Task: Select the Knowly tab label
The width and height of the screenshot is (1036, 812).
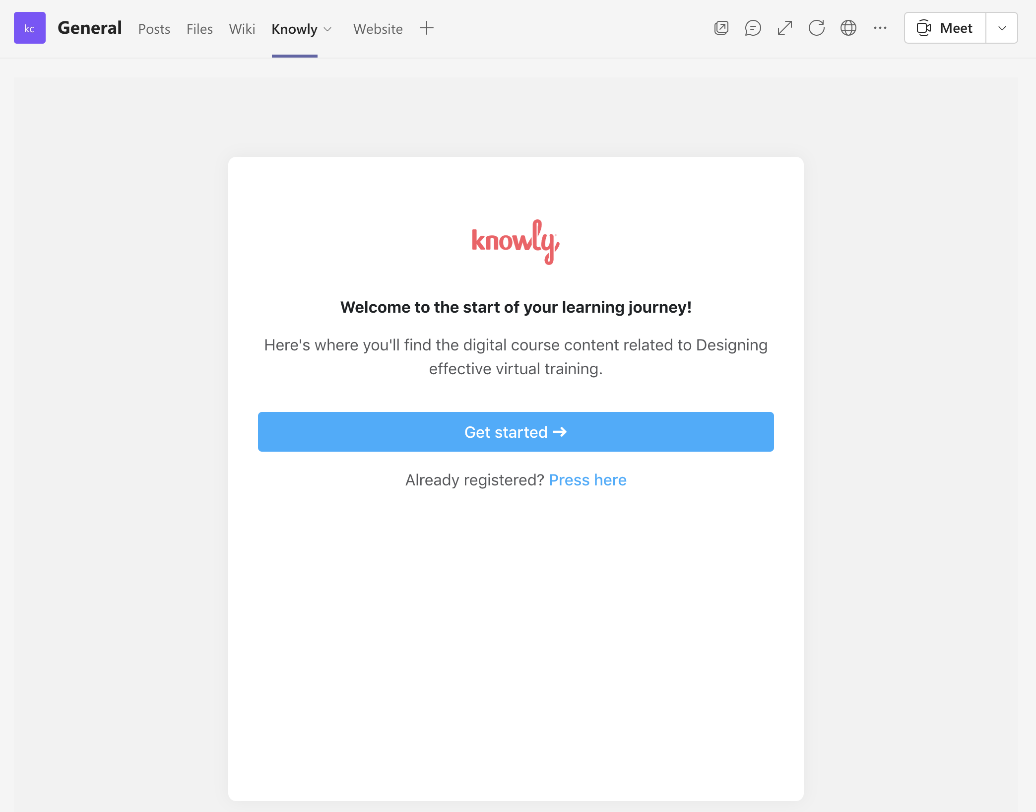Action: click(294, 29)
